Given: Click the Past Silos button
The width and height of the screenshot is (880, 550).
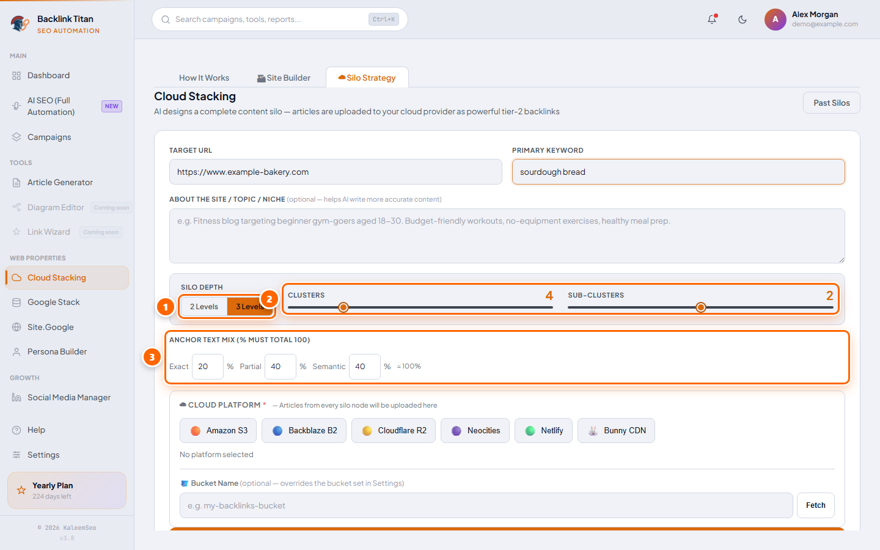Looking at the screenshot, I should [832, 103].
